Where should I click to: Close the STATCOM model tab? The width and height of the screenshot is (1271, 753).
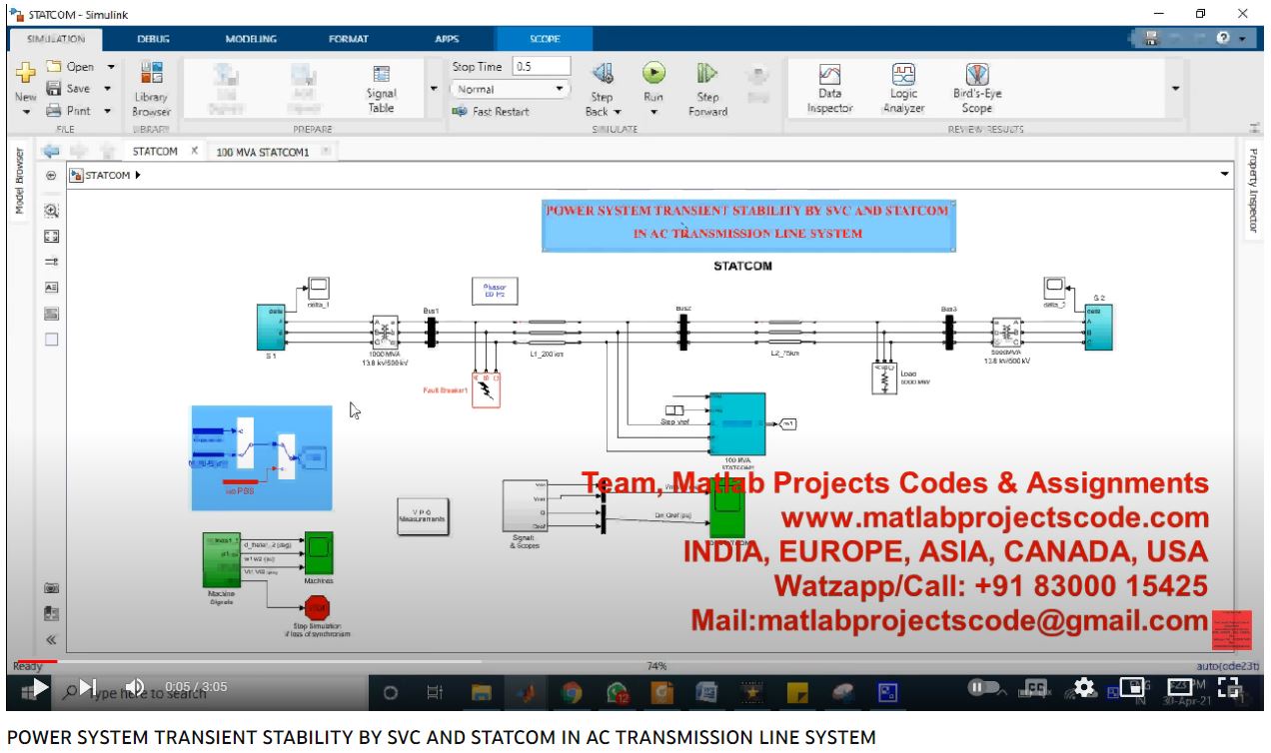pyautogui.click(x=195, y=151)
